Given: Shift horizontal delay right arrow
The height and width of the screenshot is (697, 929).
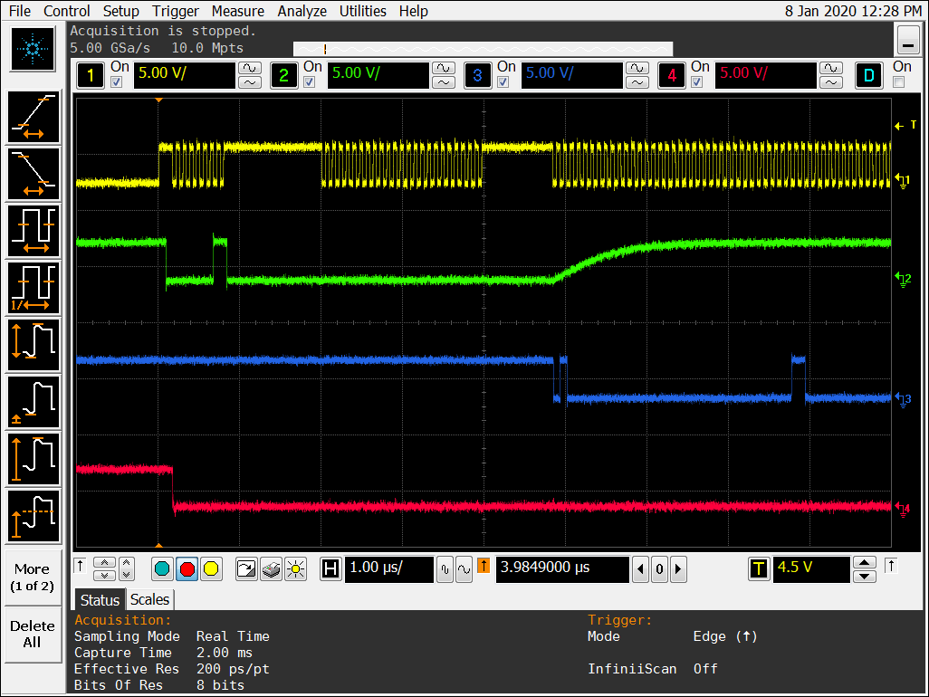Looking at the screenshot, I should (678, 569).
